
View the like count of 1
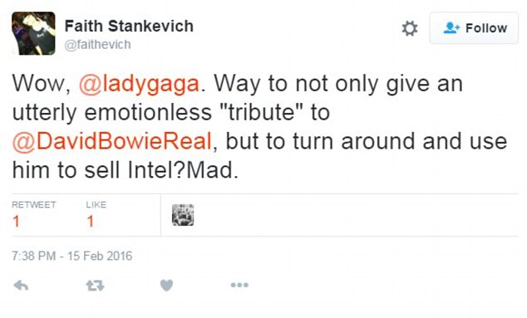point(90,222)
